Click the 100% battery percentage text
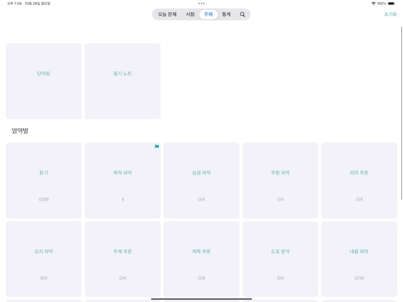The image size is (403, 302). 382,4
